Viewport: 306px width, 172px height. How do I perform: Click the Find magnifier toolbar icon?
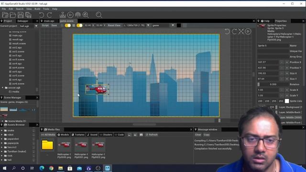tap(99, 15)
